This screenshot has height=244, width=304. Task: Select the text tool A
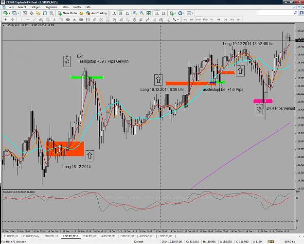(x=54, y=19)
